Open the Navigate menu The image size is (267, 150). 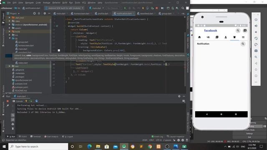click(29, 3)
